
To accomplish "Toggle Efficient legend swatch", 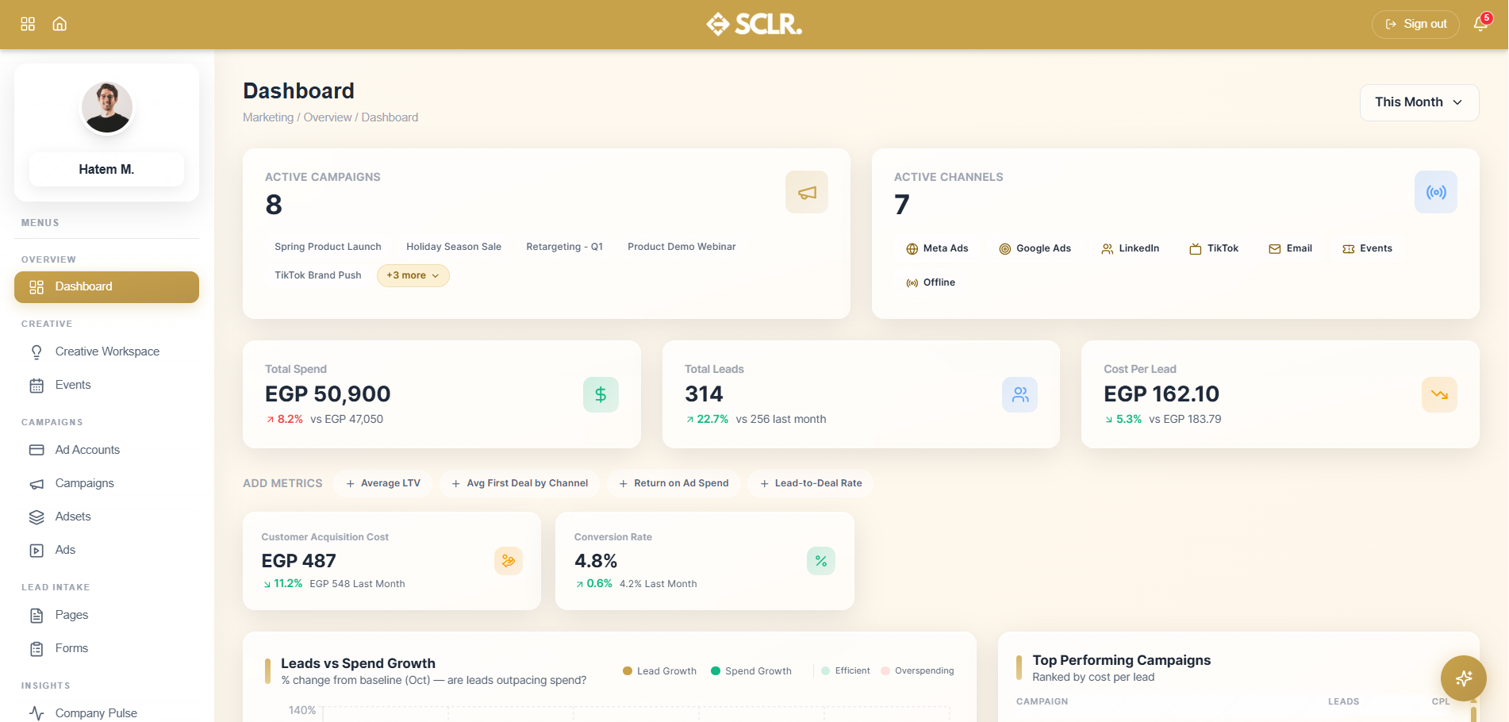I will [x=846, y=671].
